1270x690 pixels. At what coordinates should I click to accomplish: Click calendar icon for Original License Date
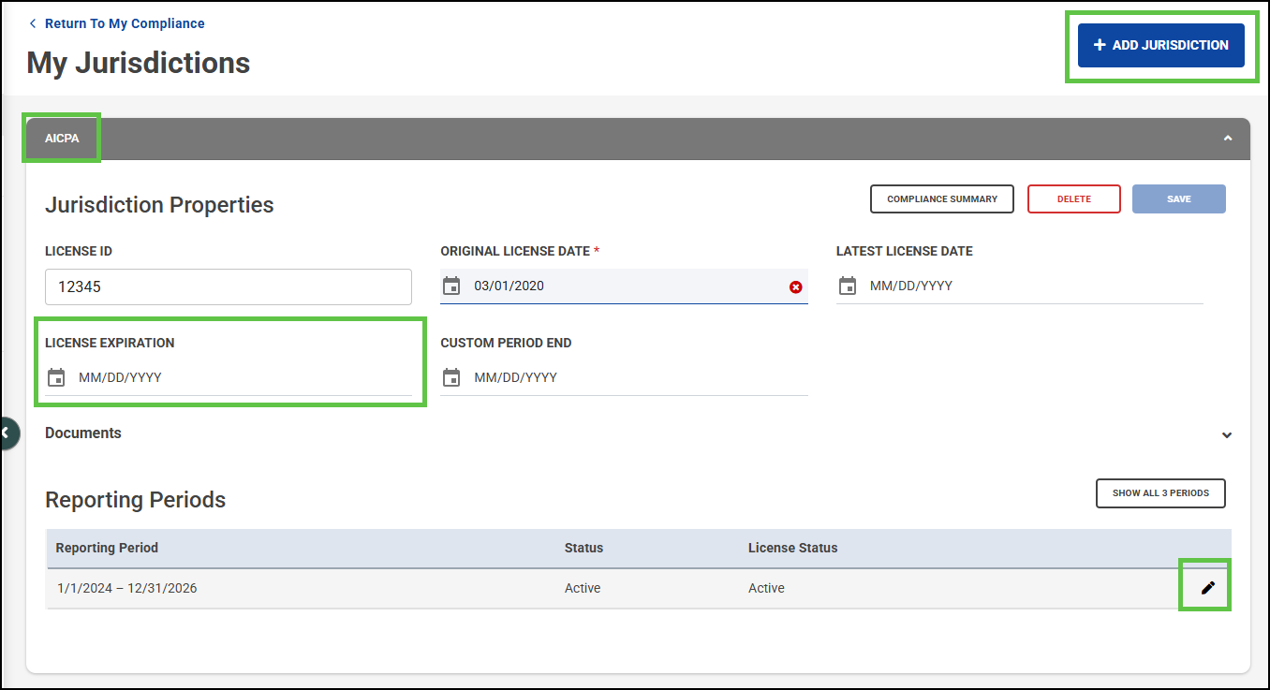pos(451,286)
